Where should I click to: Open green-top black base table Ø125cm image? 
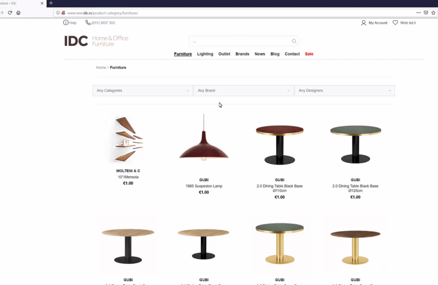pyautogui.click(x=355, y=144)
